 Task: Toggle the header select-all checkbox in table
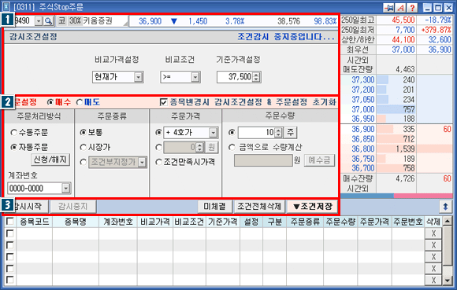(x=10, y=222)
